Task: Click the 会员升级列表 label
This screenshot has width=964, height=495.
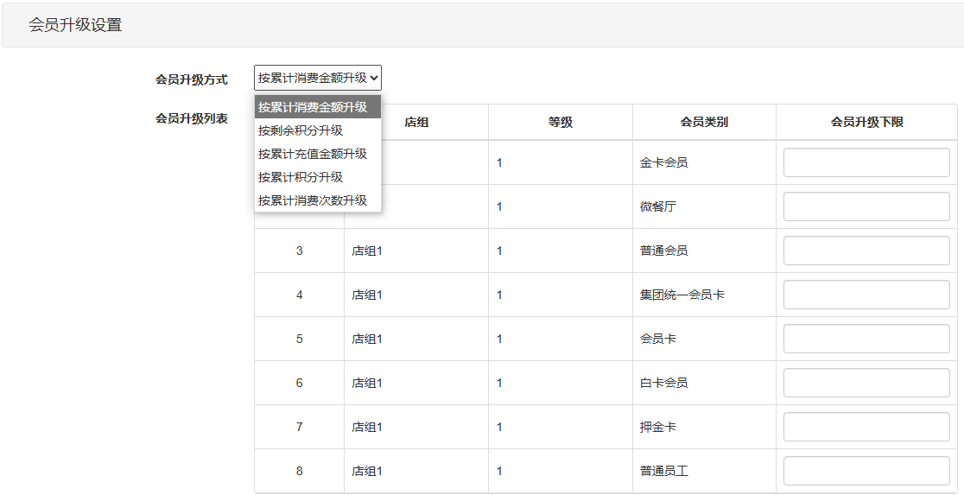Action: (x=191, y=118)
